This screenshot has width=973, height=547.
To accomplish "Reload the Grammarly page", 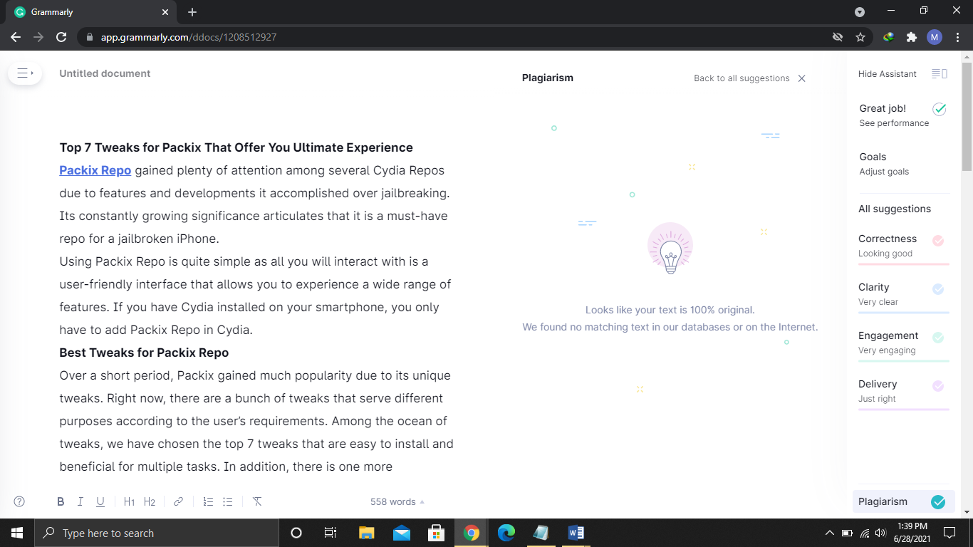I will click(61, 37).
